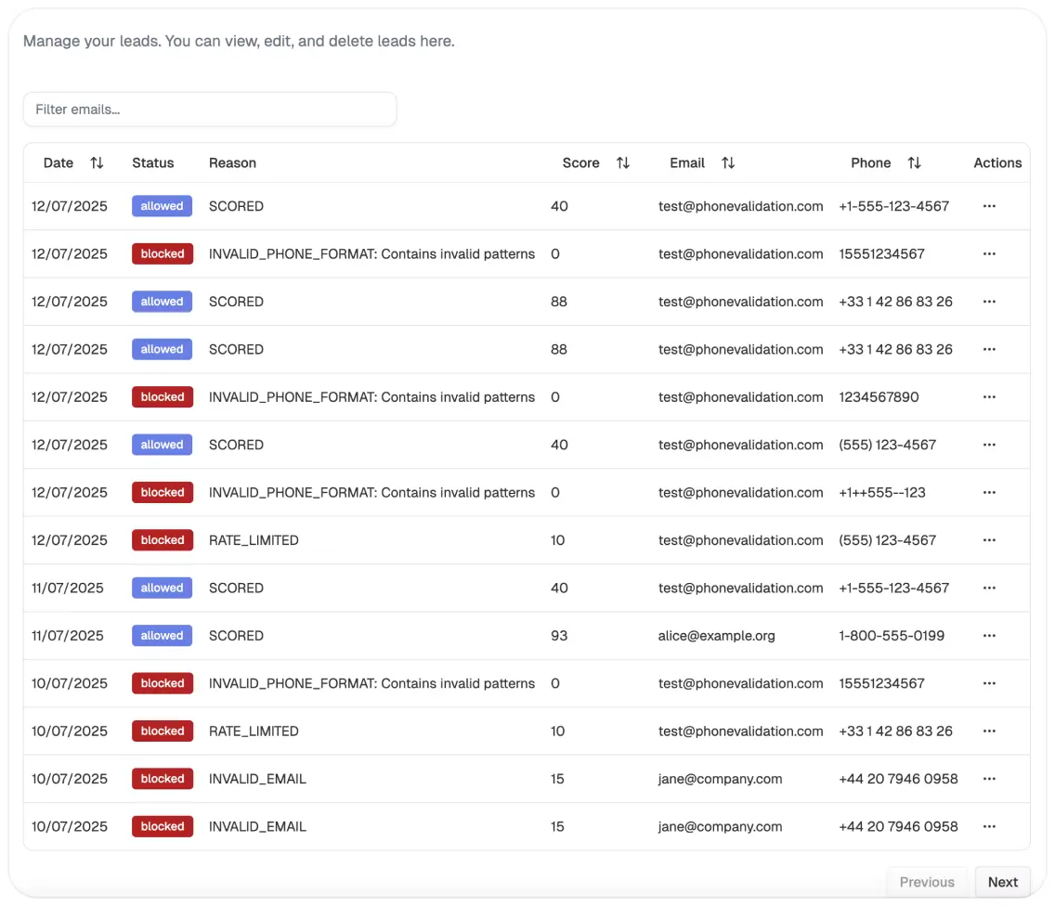
Task: Click allowed badge in 11/07/2025 +1-555-123-4567 row
Action: click(162, 588)
